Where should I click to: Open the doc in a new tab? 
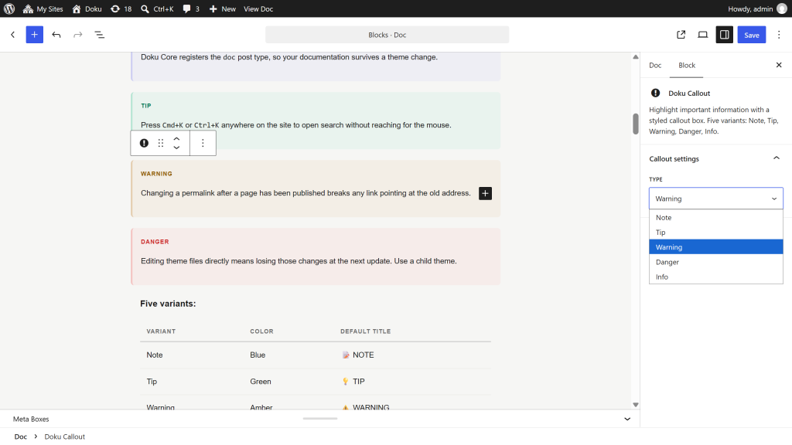point(681,35)
